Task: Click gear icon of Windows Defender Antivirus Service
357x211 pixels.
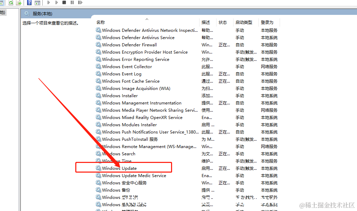Action: pos(99,37)
